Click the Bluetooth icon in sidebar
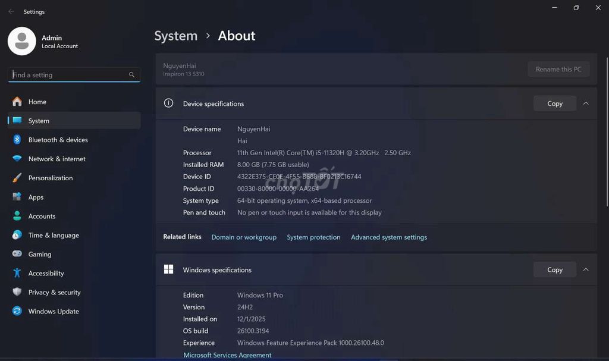The image size is (609, 361). [x=17, y=140]
